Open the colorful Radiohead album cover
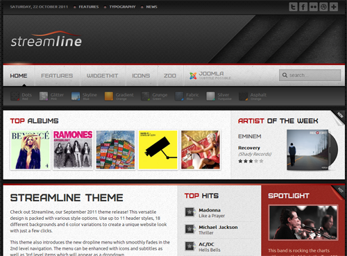347x256 pixels. 115,150
